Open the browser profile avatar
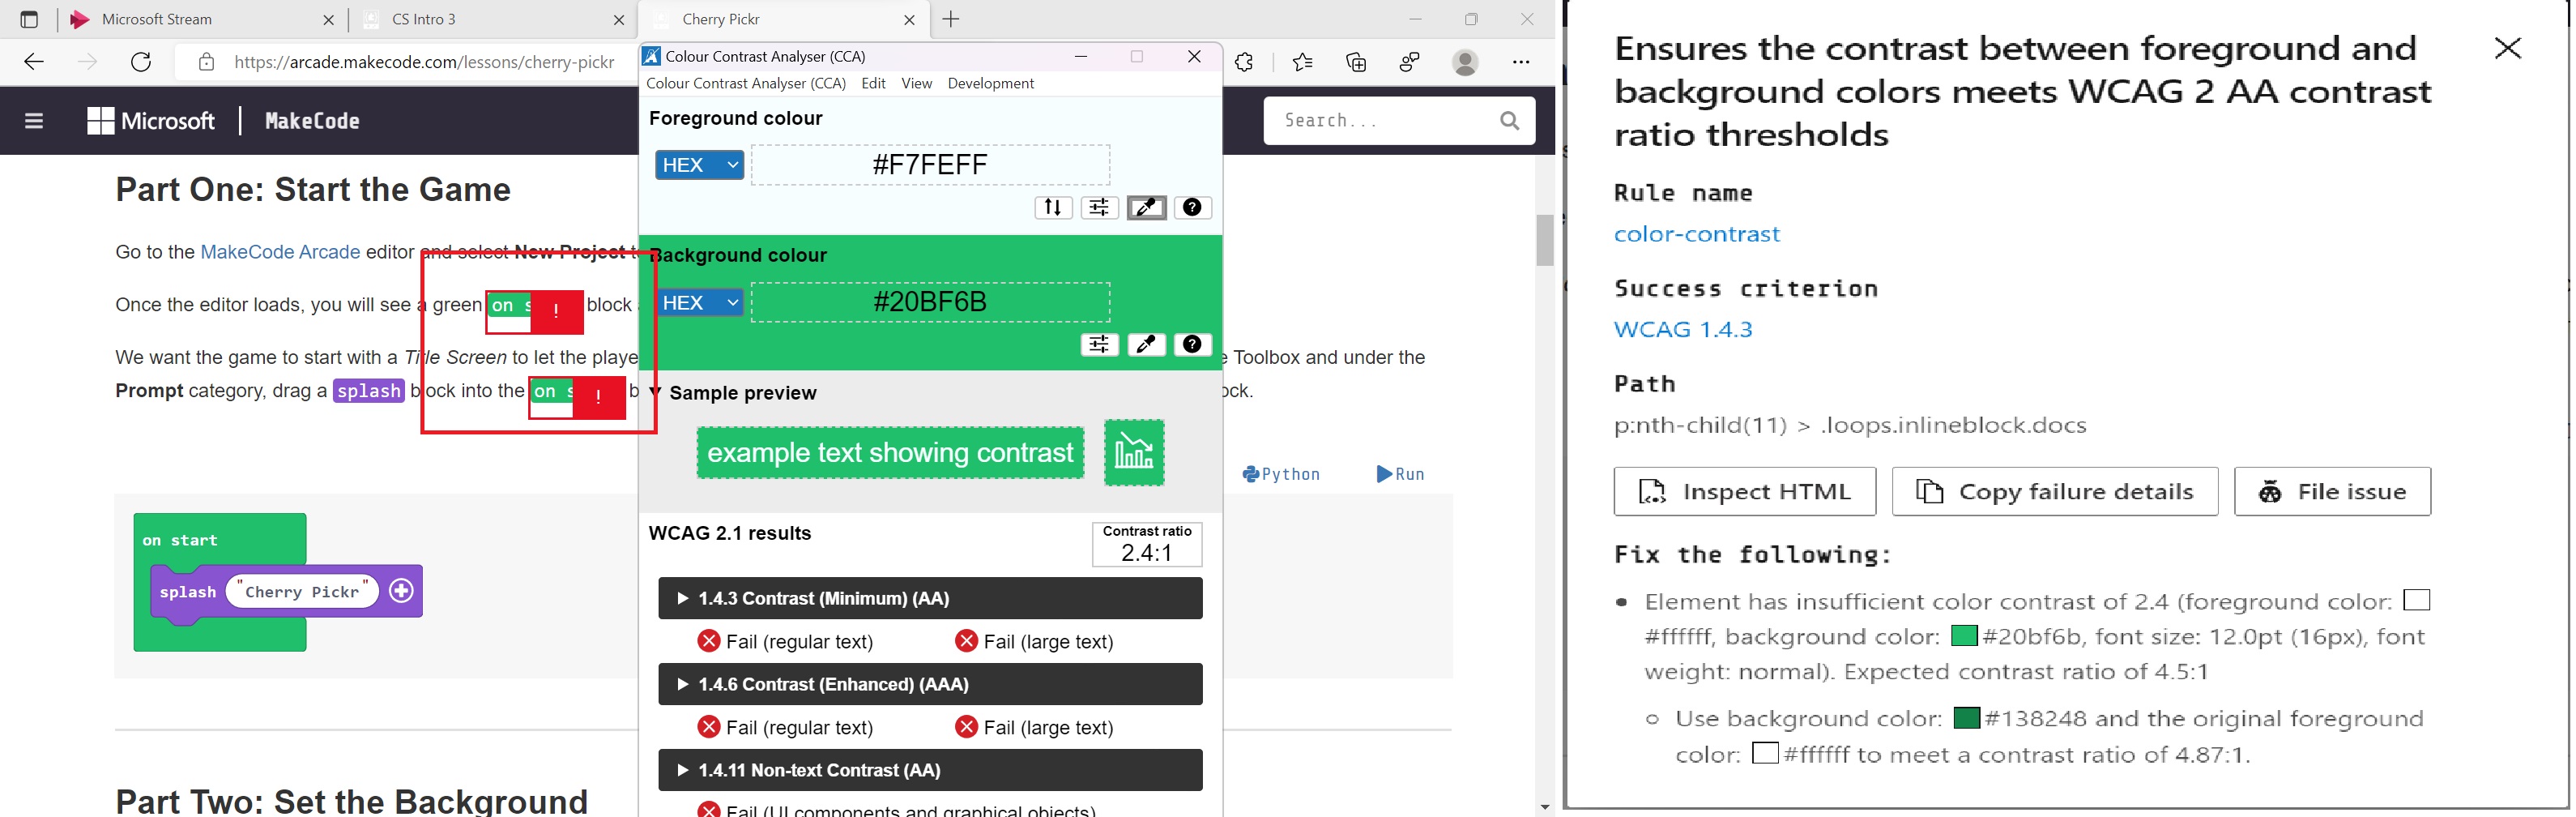The height and width of the screenshot is (817, 2576). tap(1465, 62)
